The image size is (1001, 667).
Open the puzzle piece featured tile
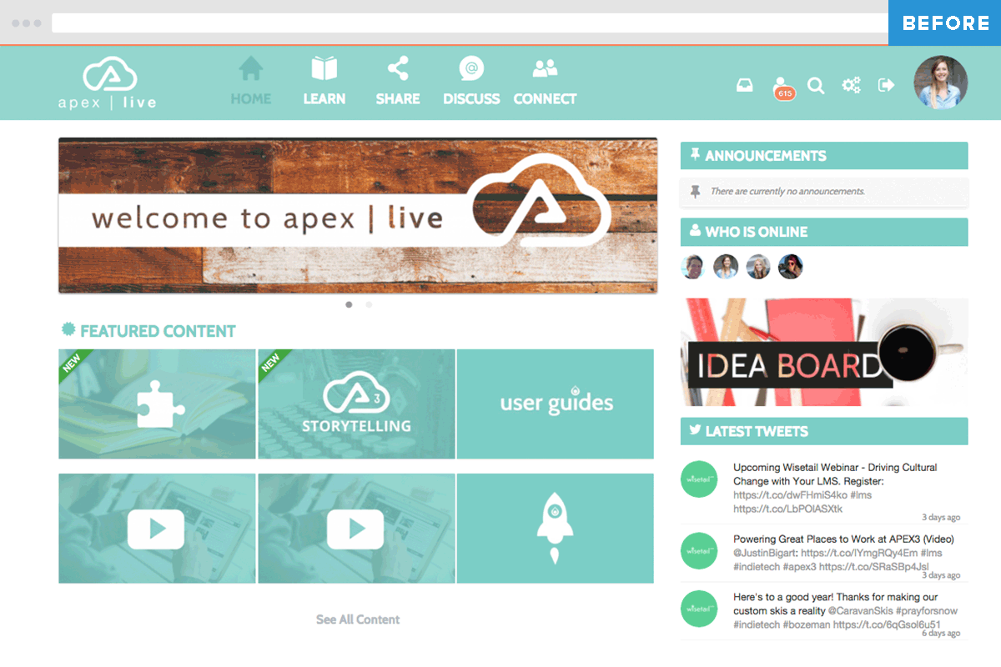(157, 404)
